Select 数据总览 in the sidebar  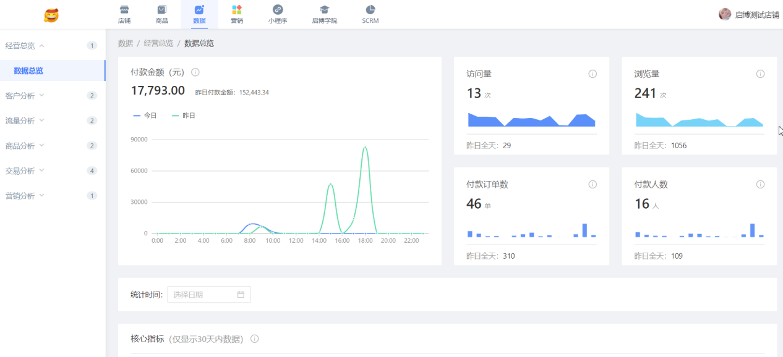[x=28, y=71]
